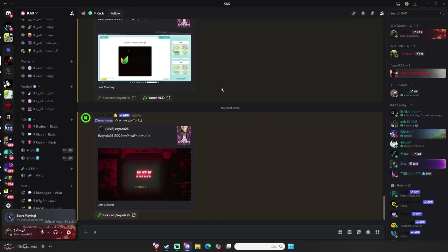Create a channel in RISK category
The width and height of the screenshot is (448, 252).
[x=71, y=120]
